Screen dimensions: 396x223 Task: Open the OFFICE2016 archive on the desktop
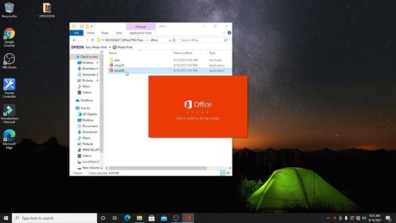tap(47, 10)
